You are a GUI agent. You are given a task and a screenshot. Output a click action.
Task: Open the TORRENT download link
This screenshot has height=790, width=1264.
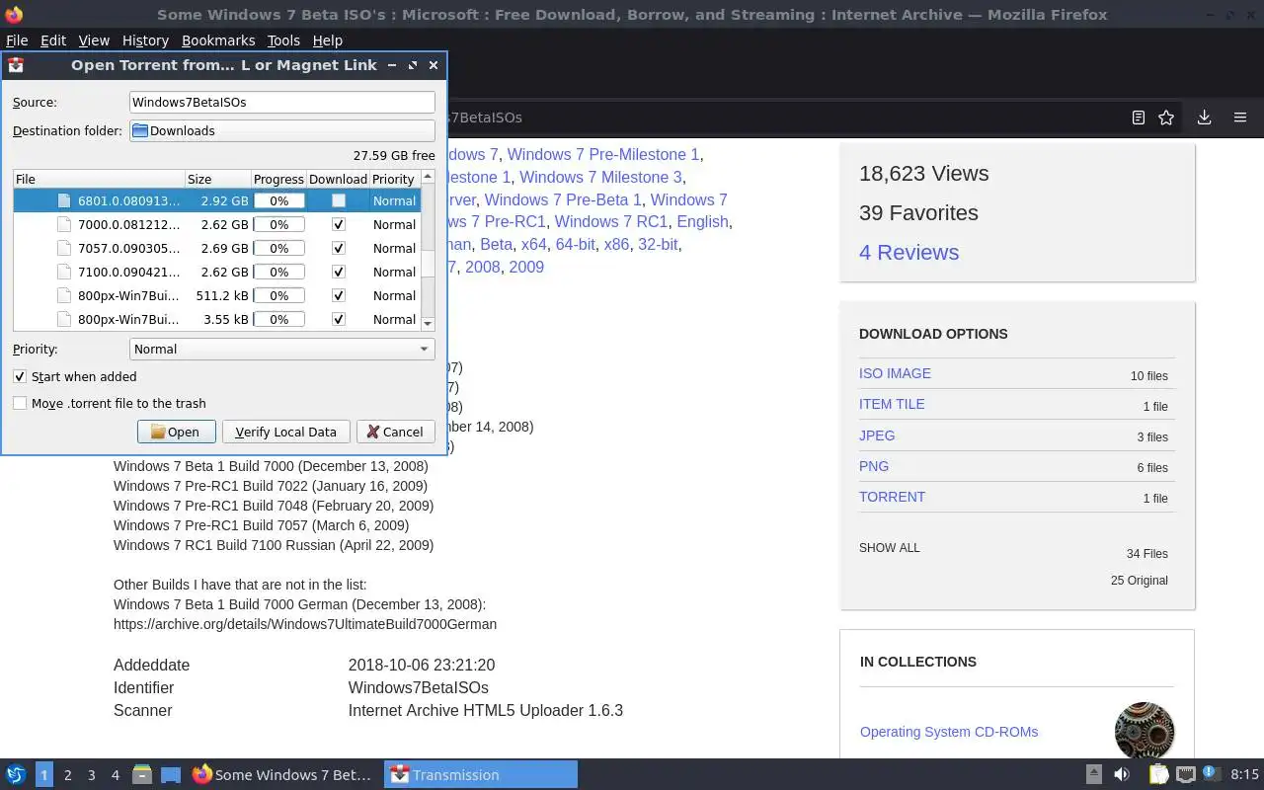[x=892, y=497]
